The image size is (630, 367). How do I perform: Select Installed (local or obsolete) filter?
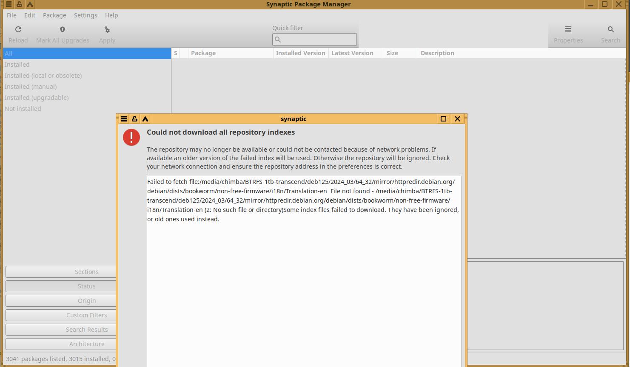[87, 76]
